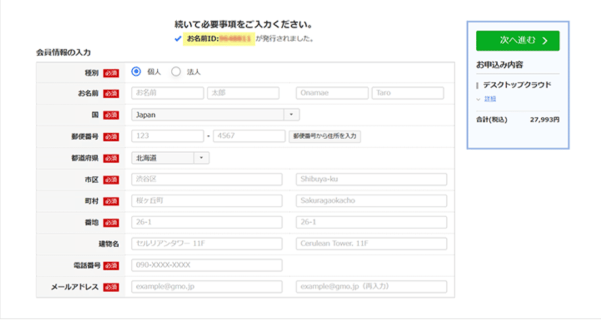Image resolution: width=601 pixels, height=320 pixels.
Task: Click the お名前 last name field
Action: (167, 92)
